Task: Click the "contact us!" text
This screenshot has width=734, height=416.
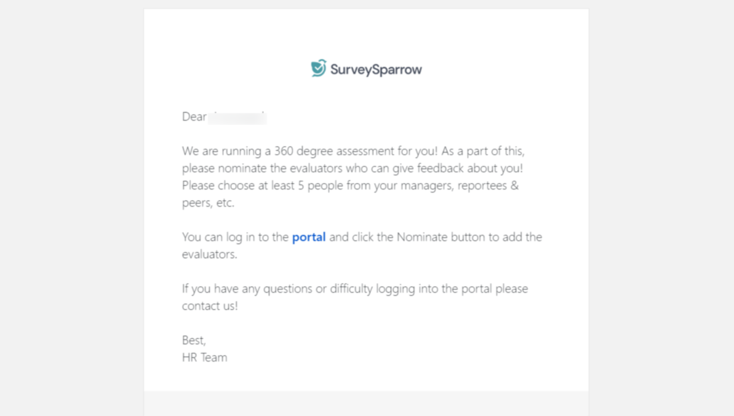Action: (210, 306)
